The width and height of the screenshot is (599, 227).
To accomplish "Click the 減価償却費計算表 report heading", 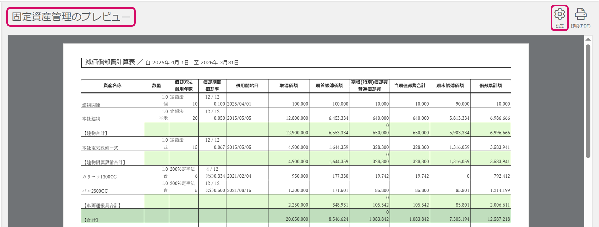I will pyautogui.click(x=110, y=62).
